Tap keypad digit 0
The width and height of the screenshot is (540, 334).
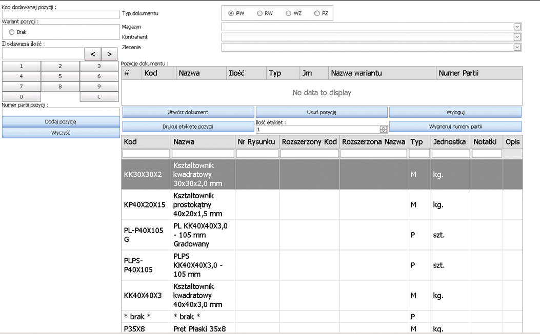click(x=22, y=97)
